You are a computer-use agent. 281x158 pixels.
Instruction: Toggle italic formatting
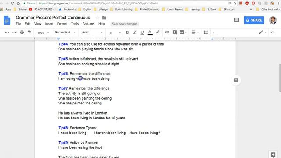click(x=135, y=32)
